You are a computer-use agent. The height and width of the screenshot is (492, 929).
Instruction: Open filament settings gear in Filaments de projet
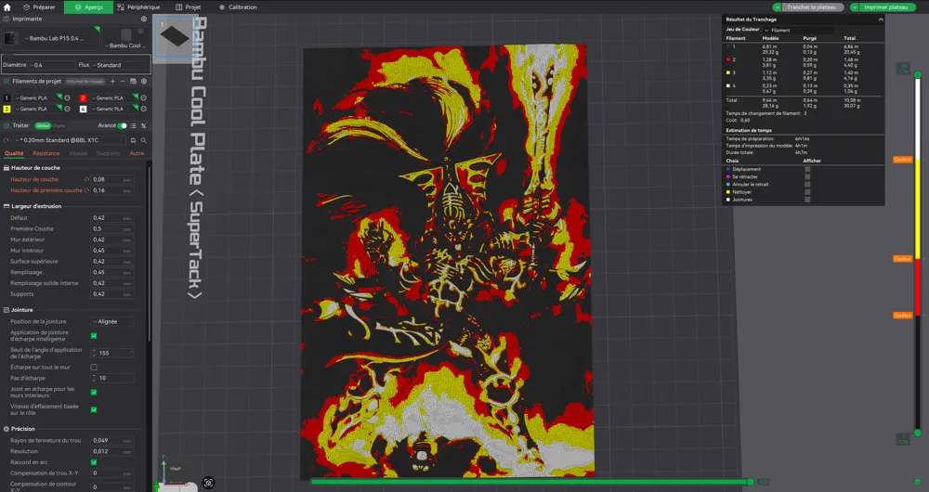[143, 81]
